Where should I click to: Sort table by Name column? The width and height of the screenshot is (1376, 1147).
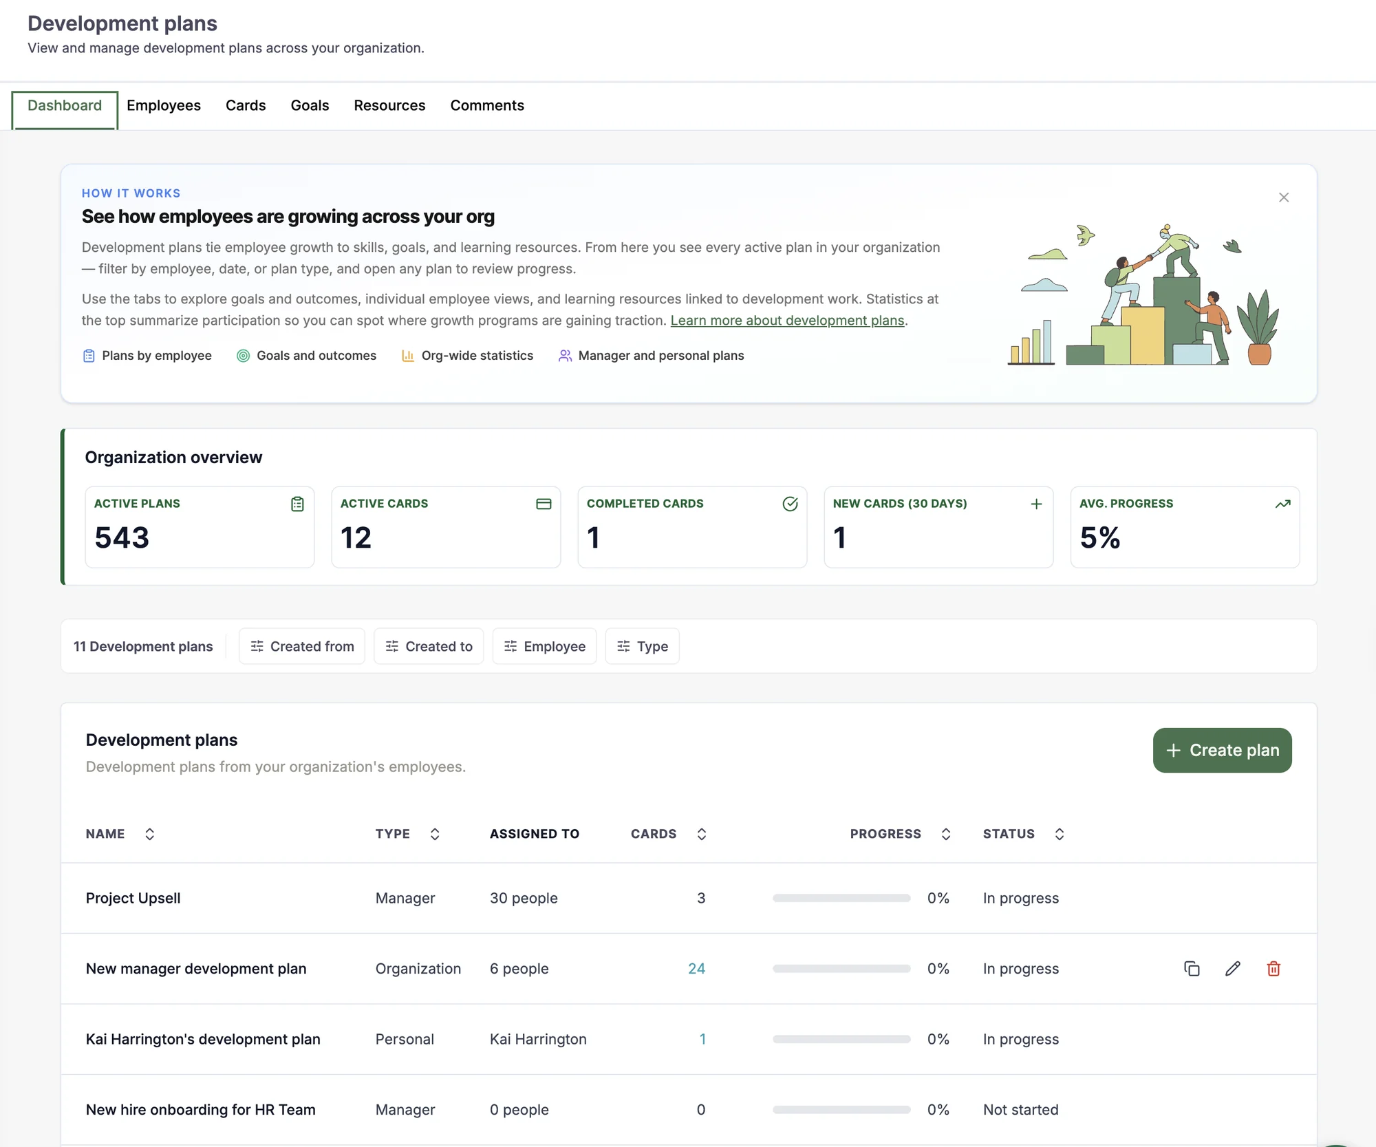(x=149, y=834)
